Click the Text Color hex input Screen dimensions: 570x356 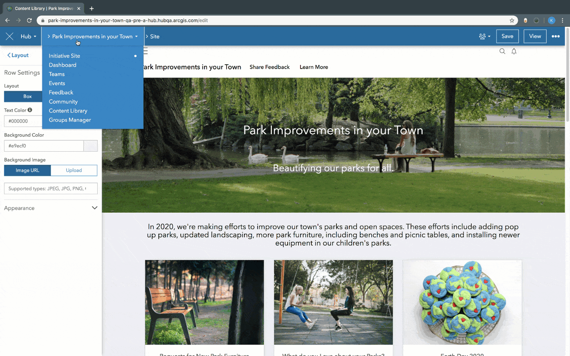pos(23,121)
